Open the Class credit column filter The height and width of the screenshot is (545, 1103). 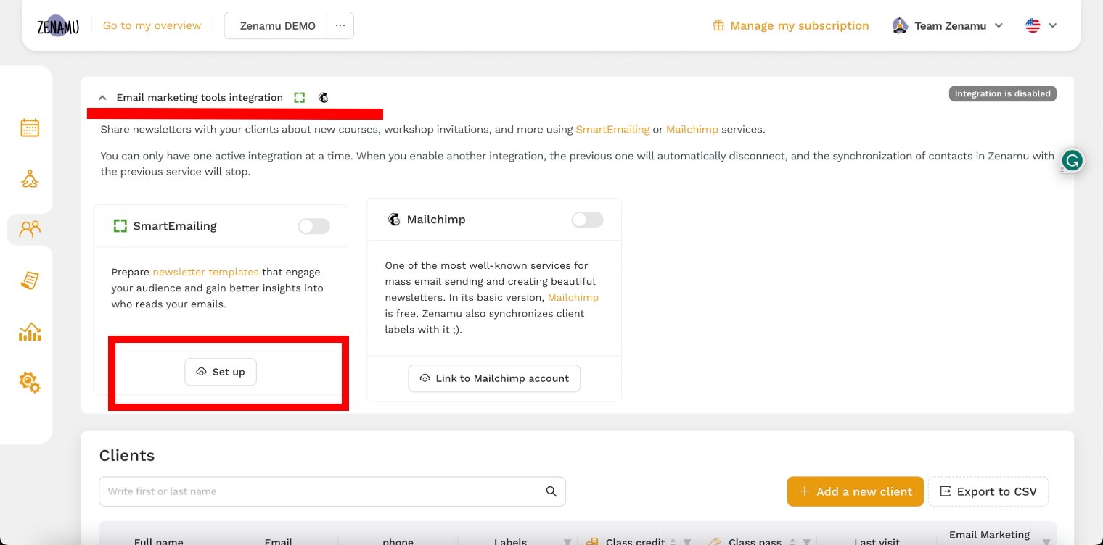(687, 541)
